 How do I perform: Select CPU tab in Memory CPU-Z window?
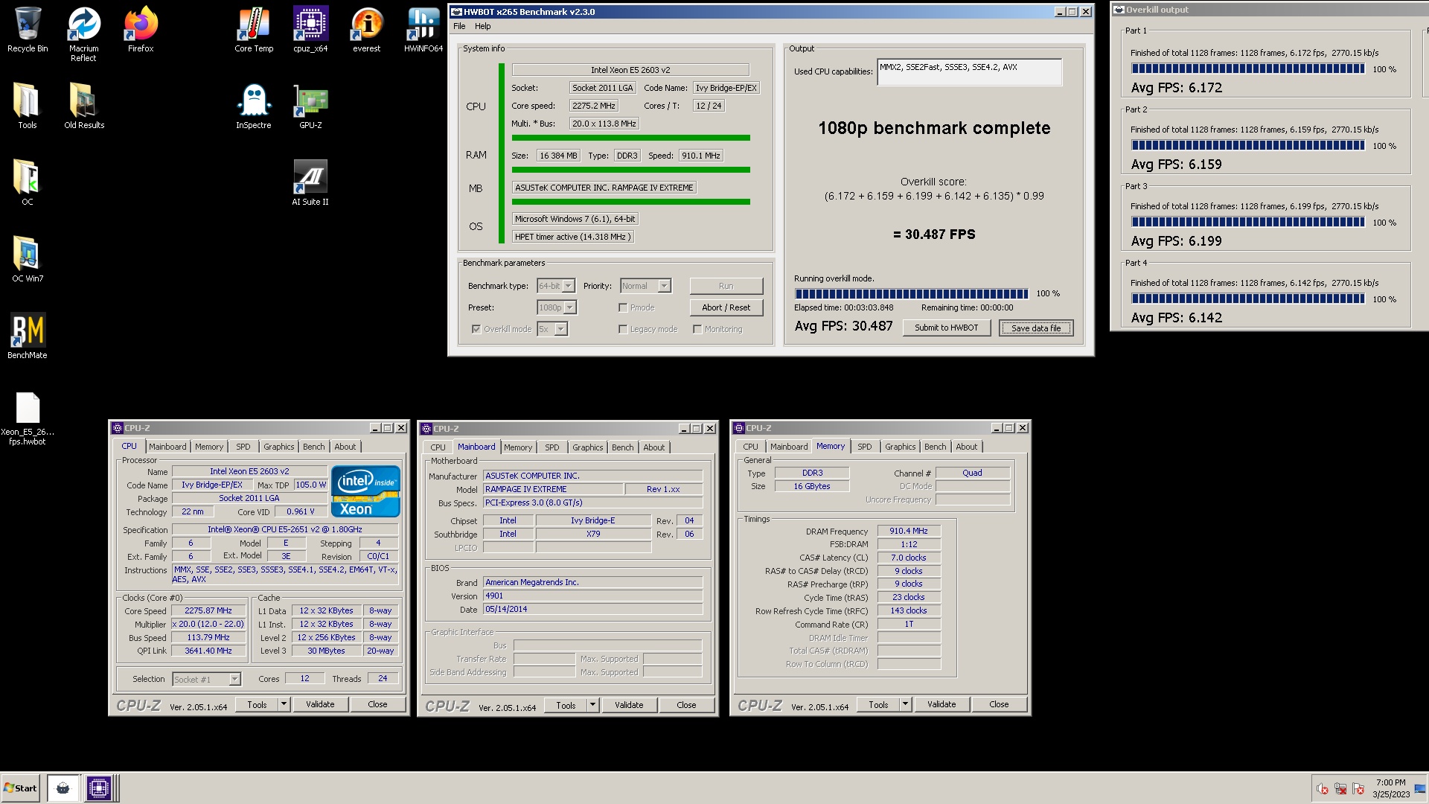(750, 447)
